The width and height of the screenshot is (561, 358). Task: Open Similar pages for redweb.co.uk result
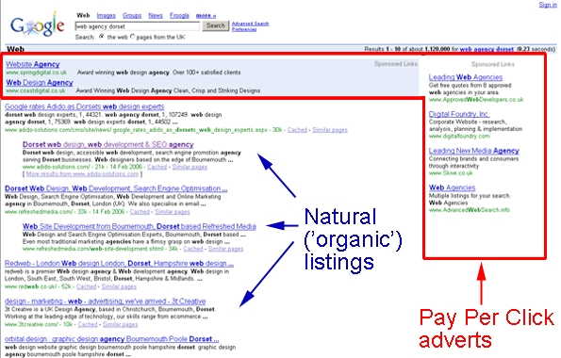coord(119,286)
